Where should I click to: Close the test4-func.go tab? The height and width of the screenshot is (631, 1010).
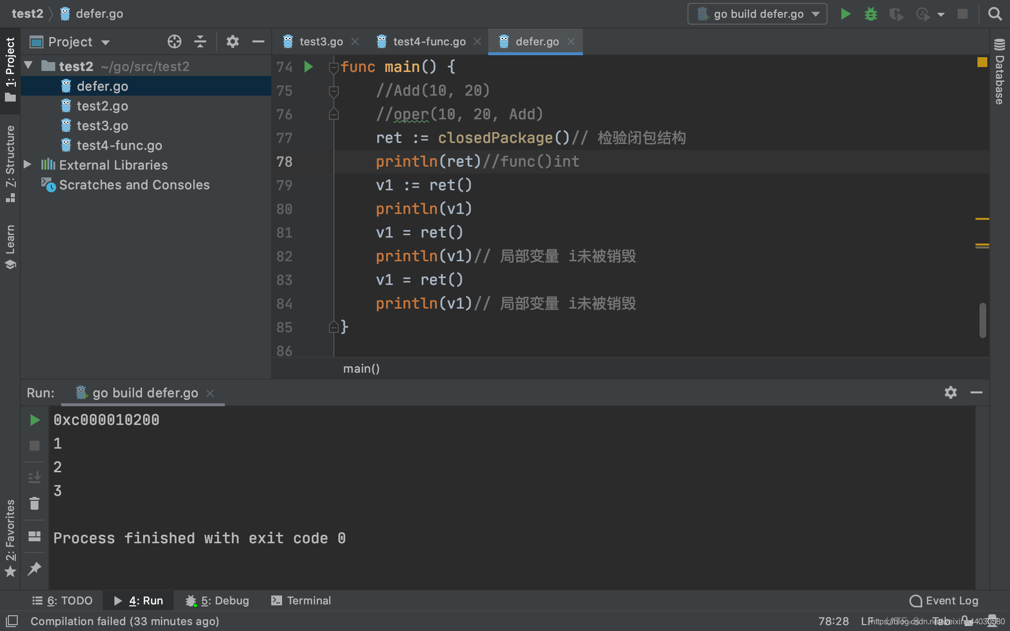pos(477,41)
